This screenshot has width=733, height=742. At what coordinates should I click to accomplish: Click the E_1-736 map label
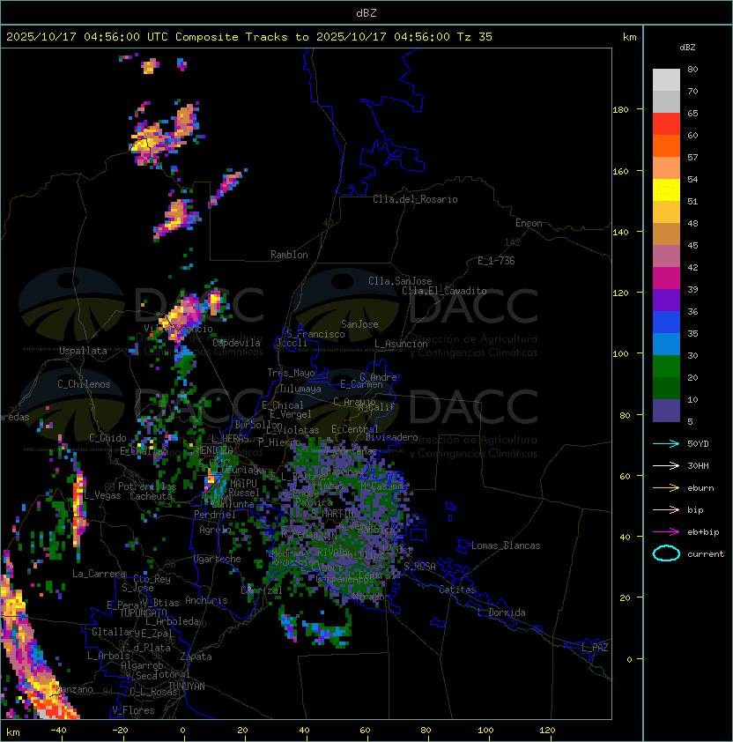coord(496,261)
